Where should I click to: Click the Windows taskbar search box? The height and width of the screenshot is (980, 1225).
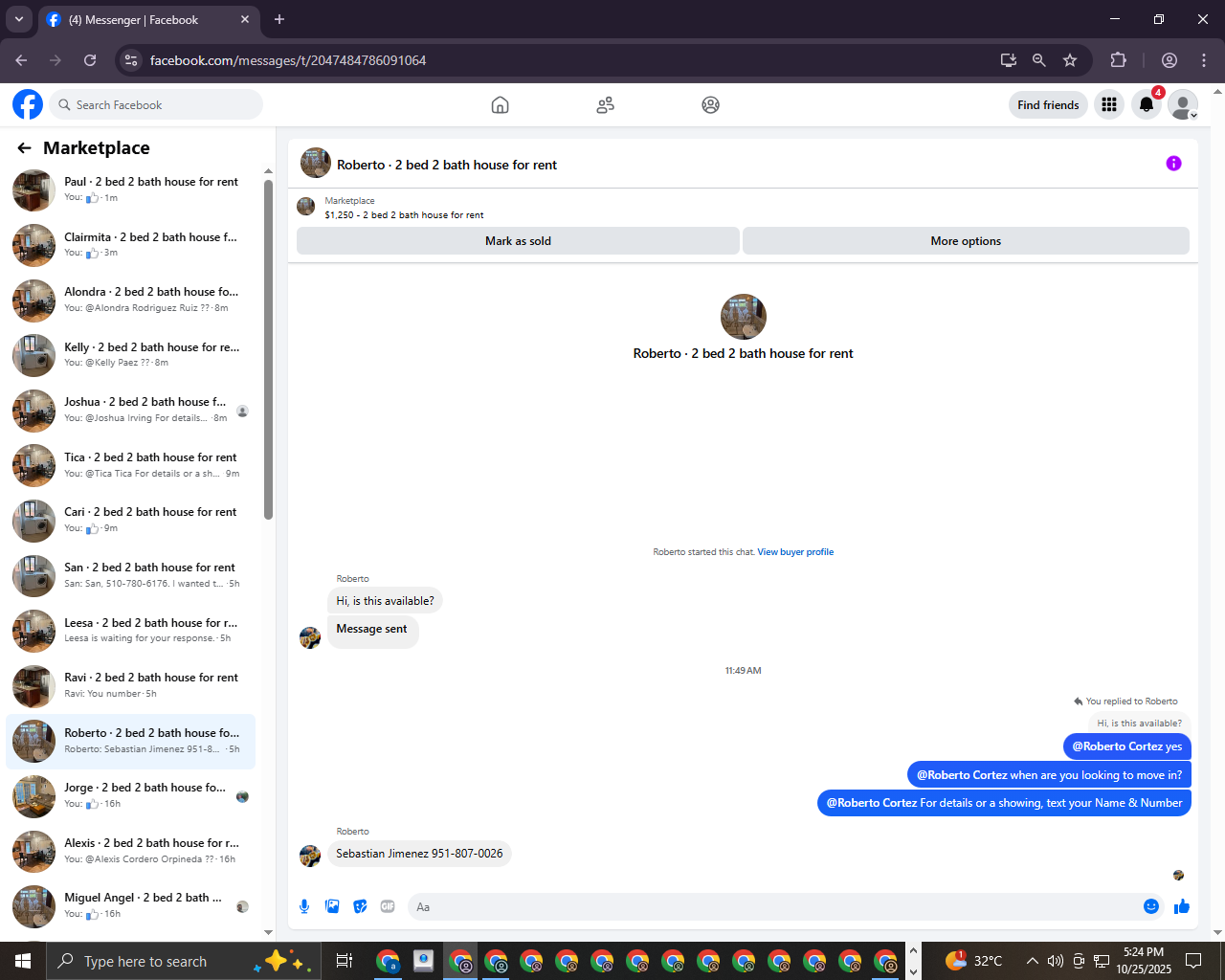pos(182,961)
